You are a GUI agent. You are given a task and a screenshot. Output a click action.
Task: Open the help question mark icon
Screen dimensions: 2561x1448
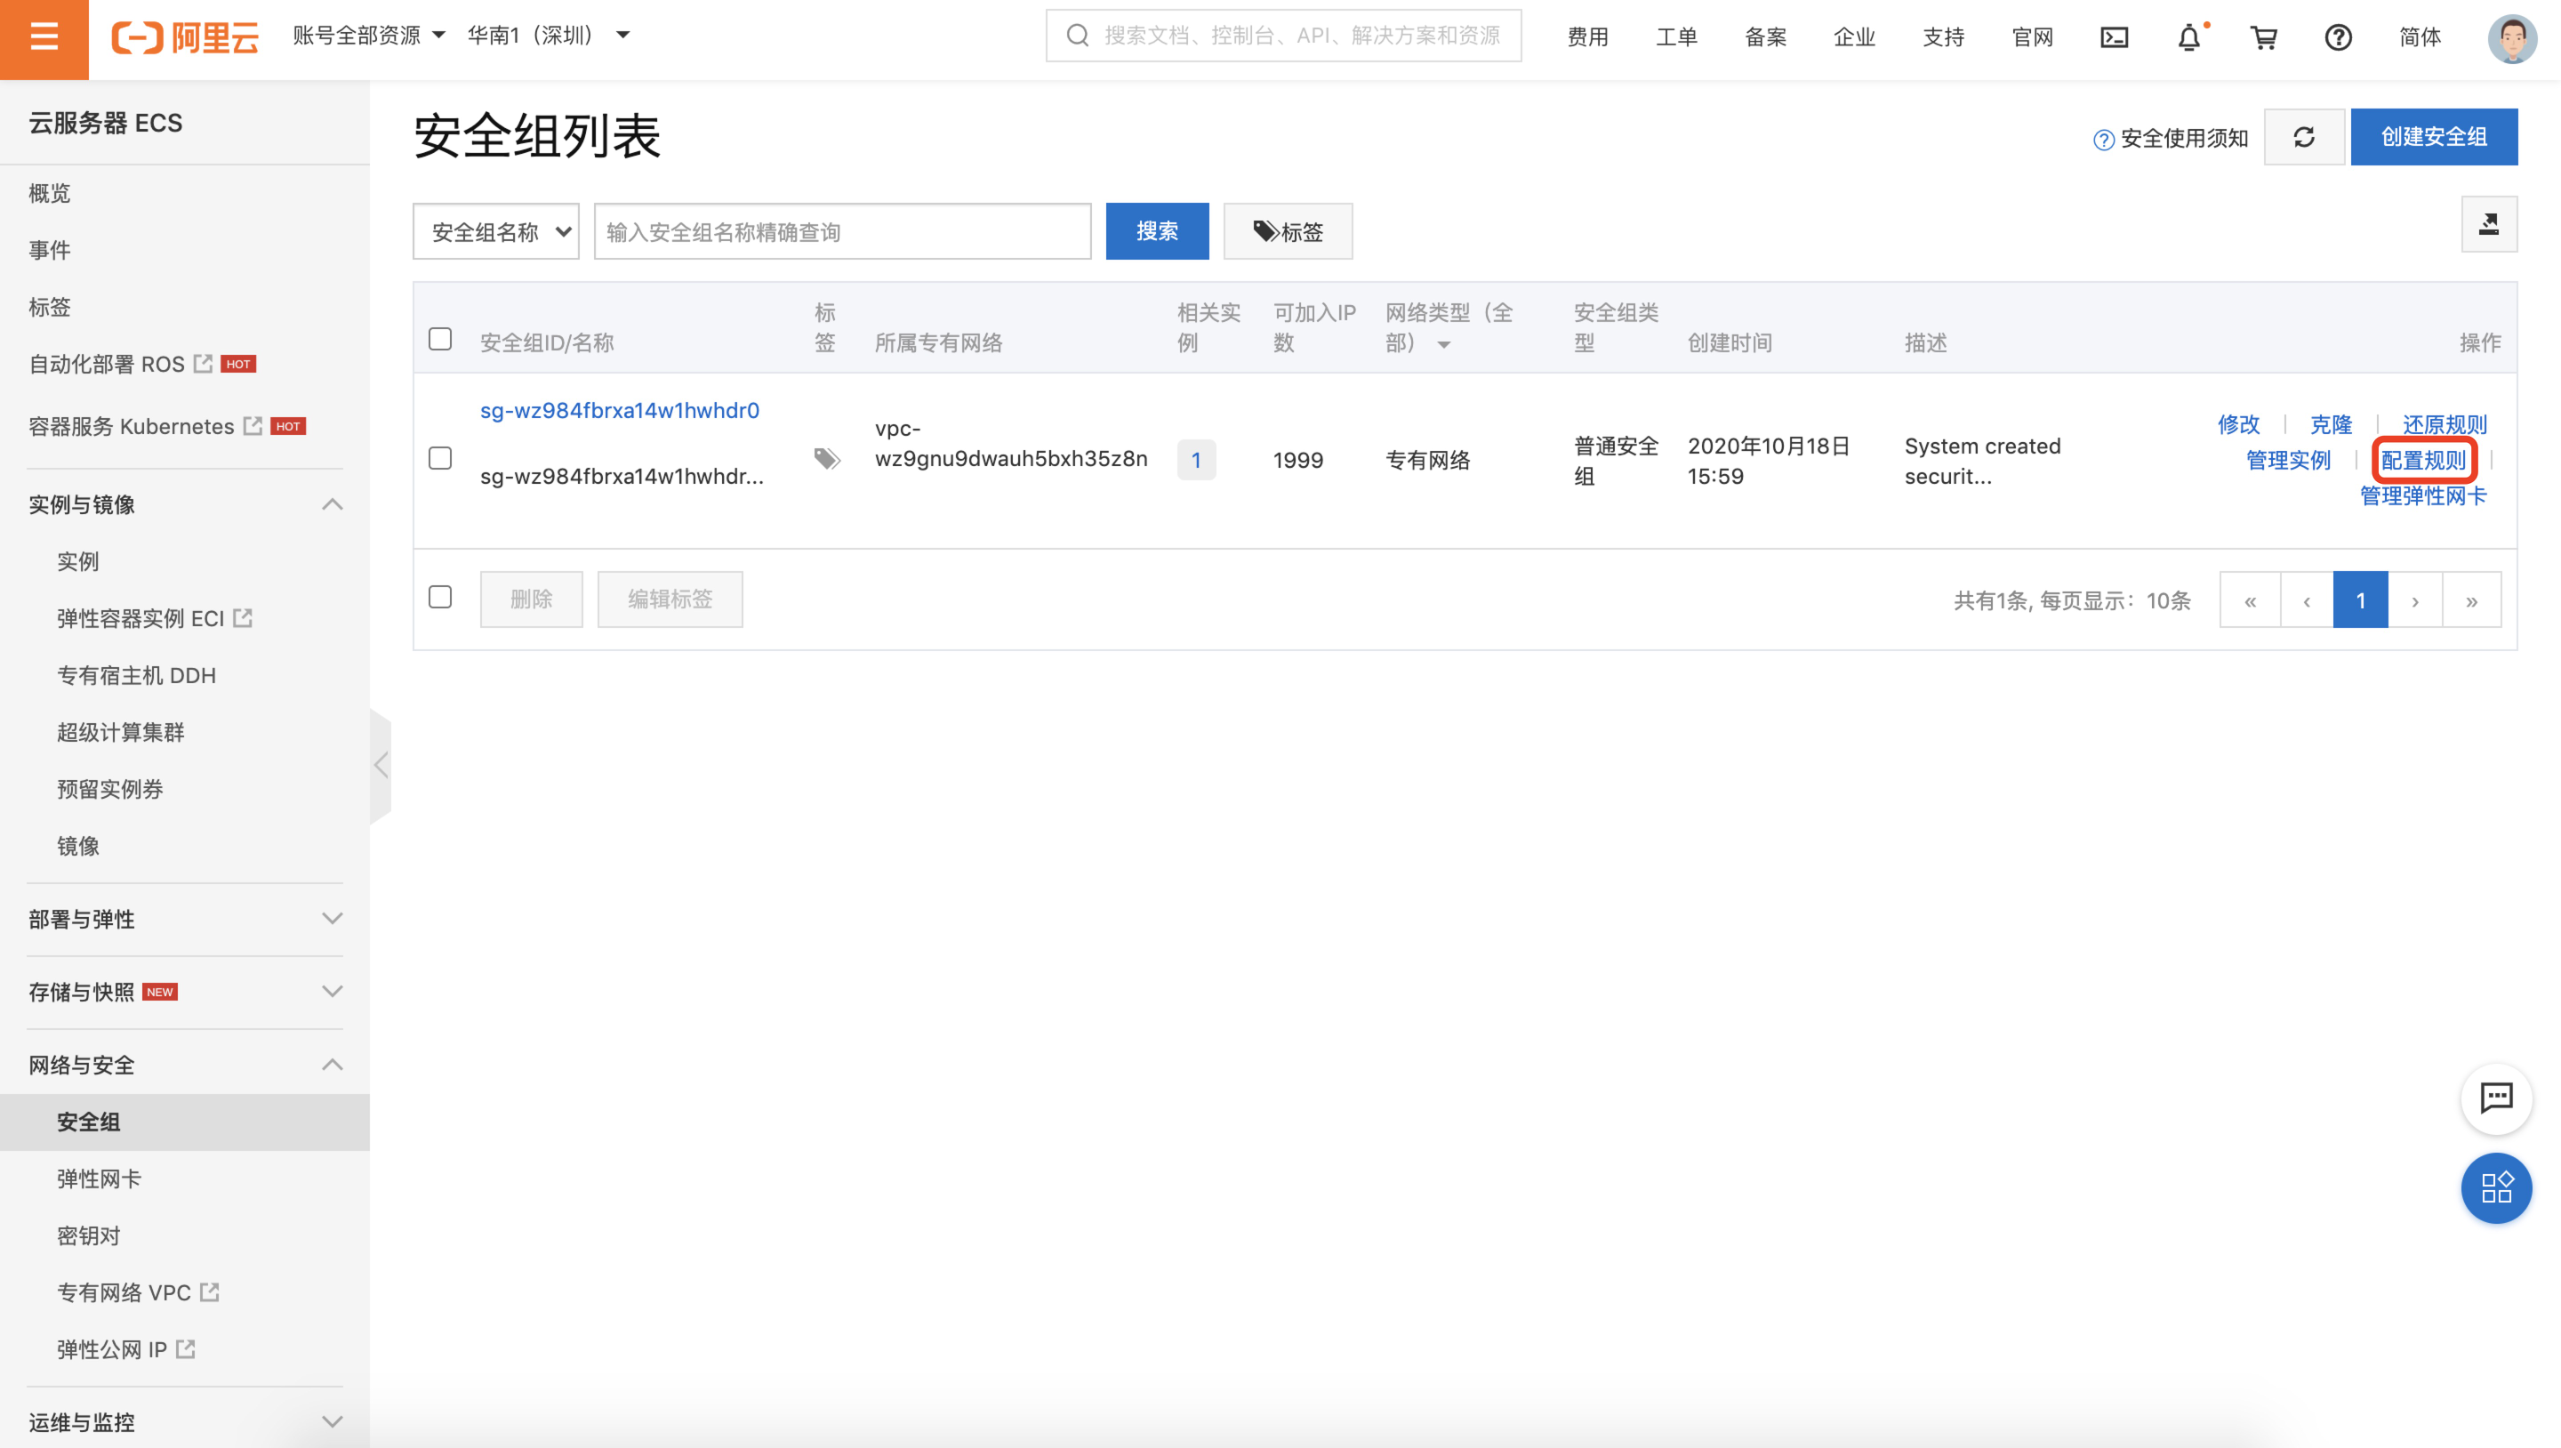[x=2339, y=37]
